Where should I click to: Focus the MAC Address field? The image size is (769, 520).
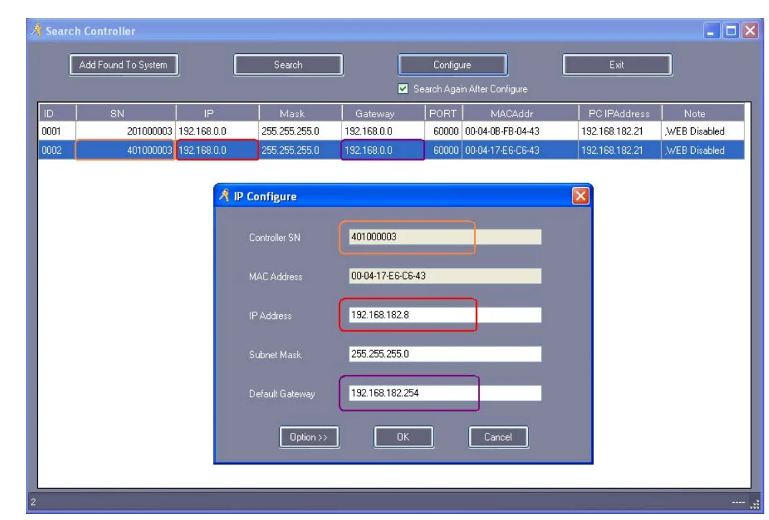click(x=445, y=276)
